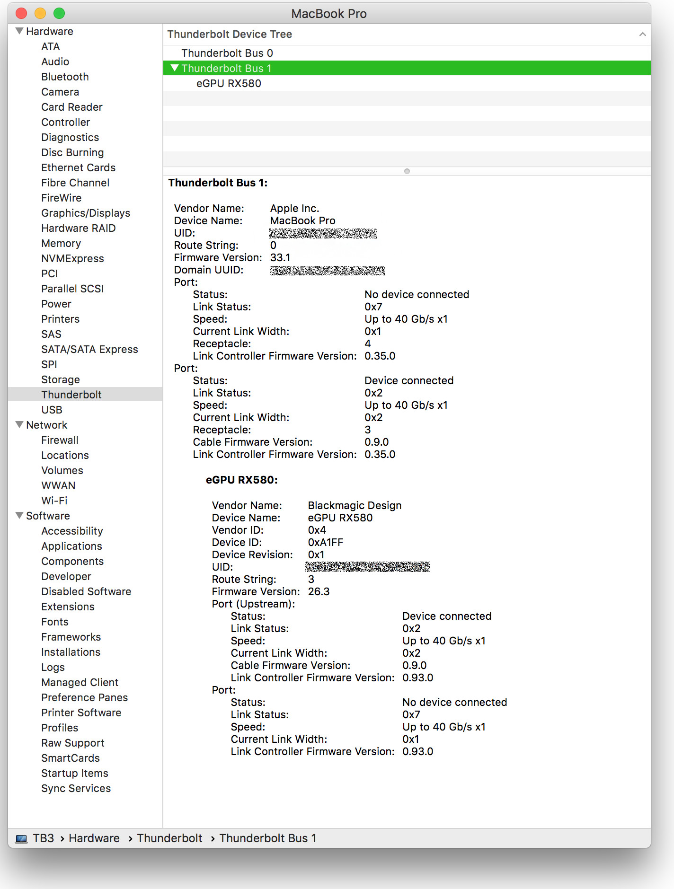Screen dimensions: 674x889
Task: Select Ethernet Cards in the sidebar
Action: tap(78, 167)
